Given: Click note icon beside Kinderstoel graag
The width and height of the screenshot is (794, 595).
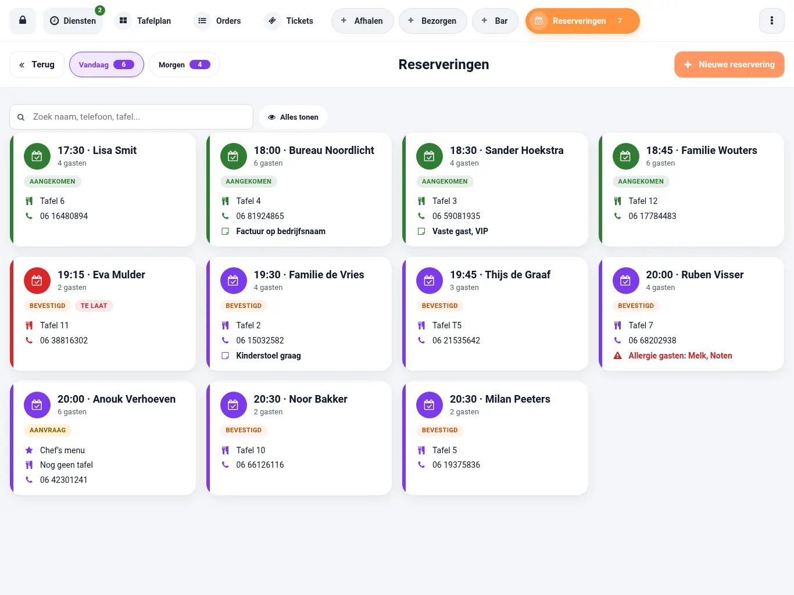Looking at the screenshot, I should [226, 356].
